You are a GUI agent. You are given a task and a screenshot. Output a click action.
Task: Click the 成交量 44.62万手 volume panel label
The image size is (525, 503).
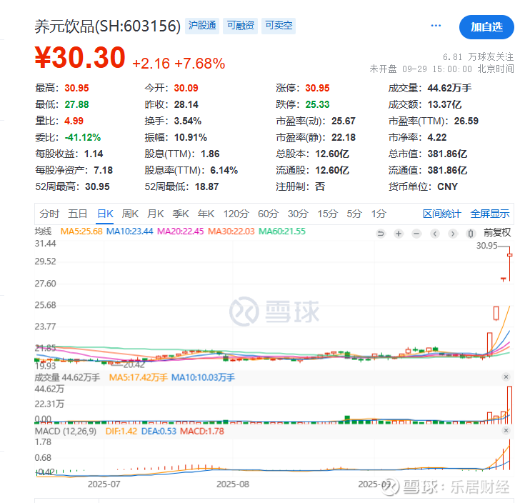[67, 378]
